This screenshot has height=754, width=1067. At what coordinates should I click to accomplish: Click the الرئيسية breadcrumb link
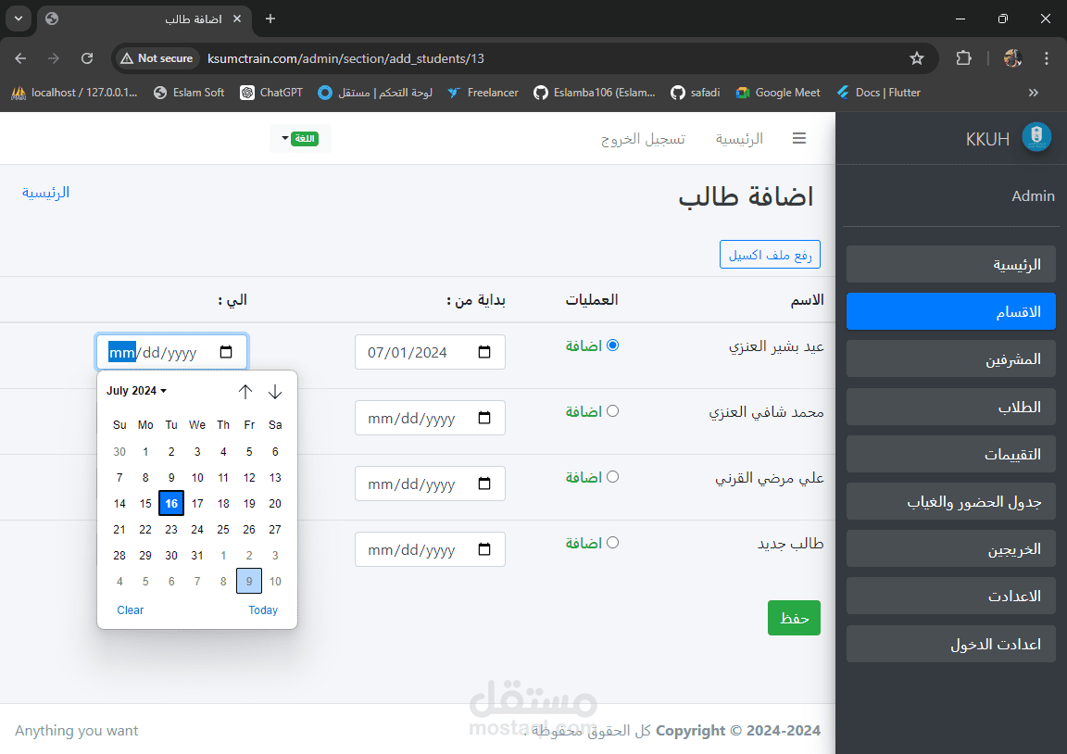click(x=45, y=193)
